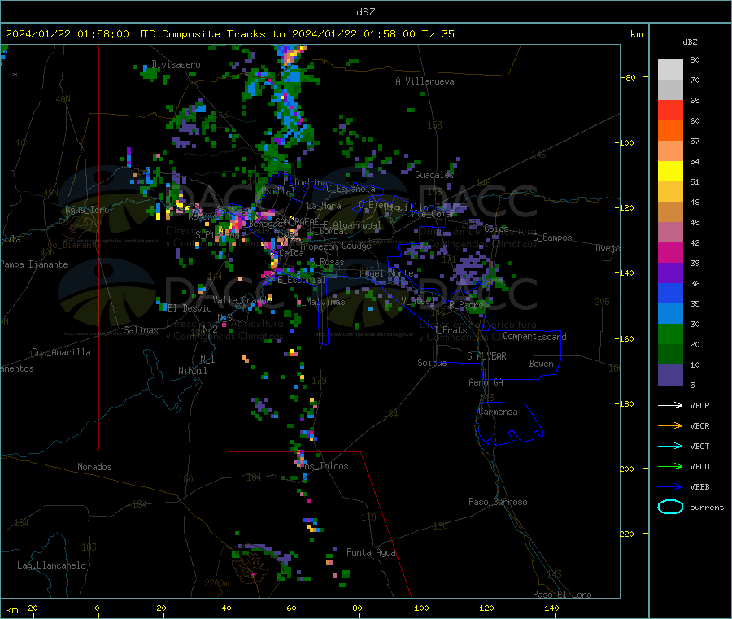This screenshot has height=619, width=732.
Task: Pick the dark orange 57-60 dBZ swatch
Action: (x=670, y=131)
